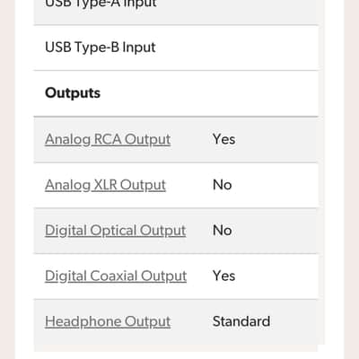This screenshot has width=359, height=359.
Task: Visit the Digital Coaxial Output link
Action: pyautogui.click(x=116, y=276)
